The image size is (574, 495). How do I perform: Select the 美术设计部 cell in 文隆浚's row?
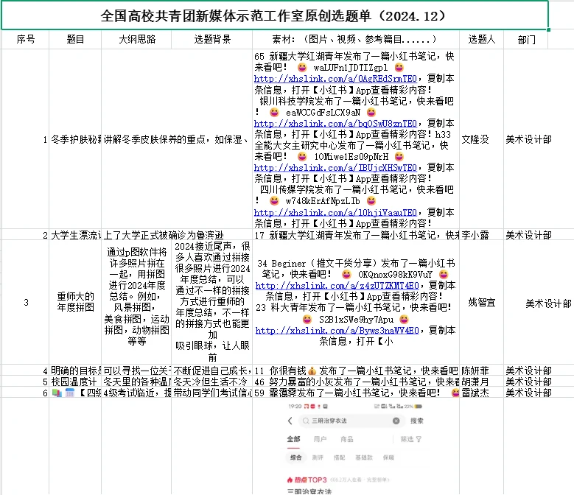click(528, 139)
